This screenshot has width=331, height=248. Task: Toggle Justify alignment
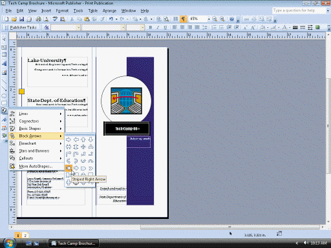[x=197, y=27]
